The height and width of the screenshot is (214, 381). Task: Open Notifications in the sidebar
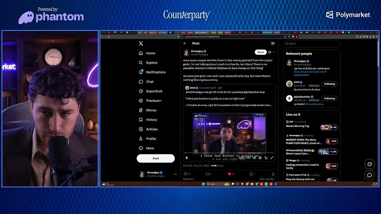(x=152, y=72)
